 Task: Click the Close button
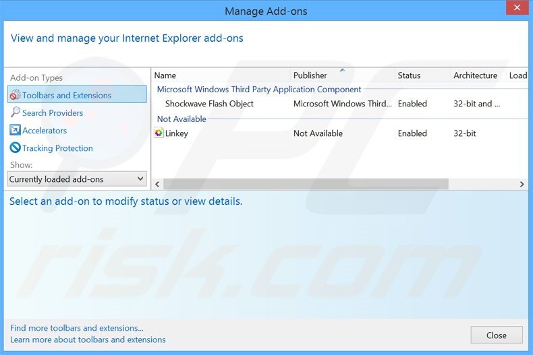point(497,335)
